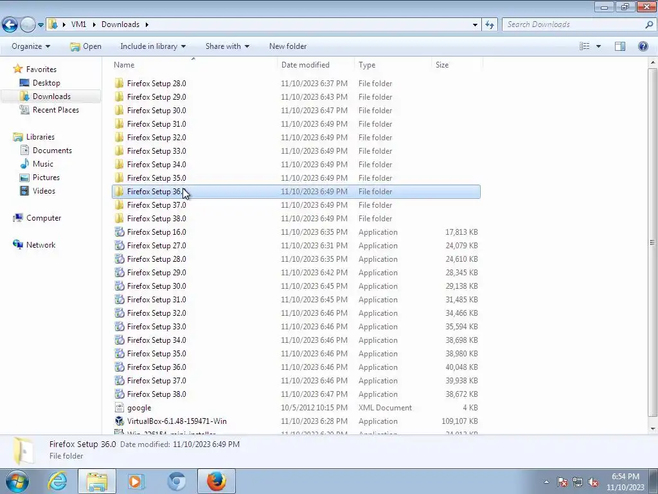Click in the Search Downloads field

pyautogui.click(x=573, y=24)
